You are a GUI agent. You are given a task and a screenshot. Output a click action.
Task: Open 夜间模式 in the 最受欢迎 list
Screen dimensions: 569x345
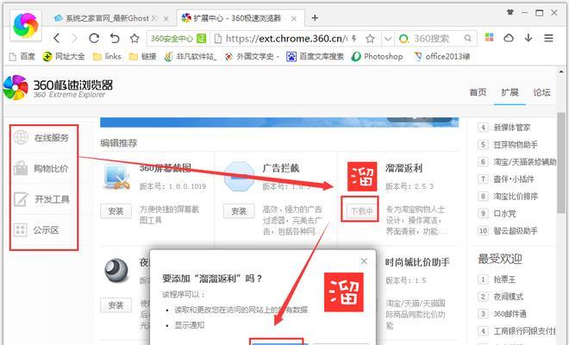tap(508, 297)
